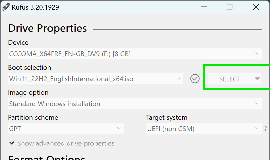Open the Partition scheme GPT drop-down

(66, 129)
